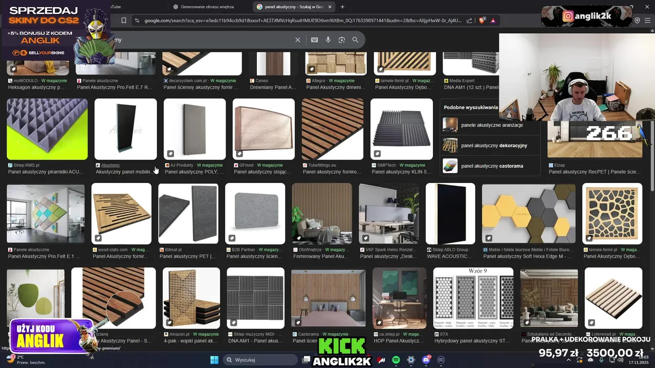
Task: Open GFmod standing panel thumbnail
Action: (264, 129)
